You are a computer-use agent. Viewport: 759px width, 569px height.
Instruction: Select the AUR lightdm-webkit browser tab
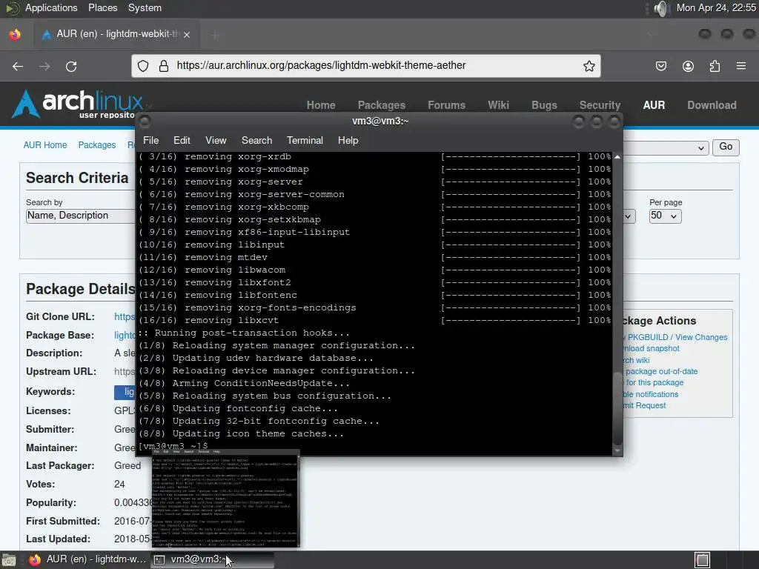[115, 34]
